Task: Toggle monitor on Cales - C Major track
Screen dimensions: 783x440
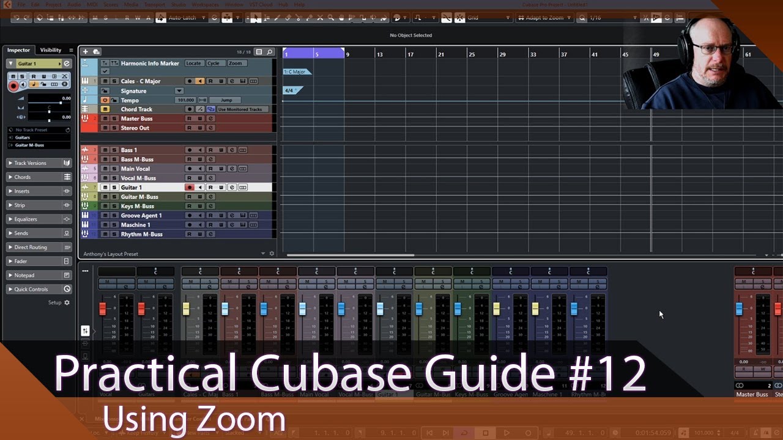Action: pyautogui.click(x=200, y=81)
